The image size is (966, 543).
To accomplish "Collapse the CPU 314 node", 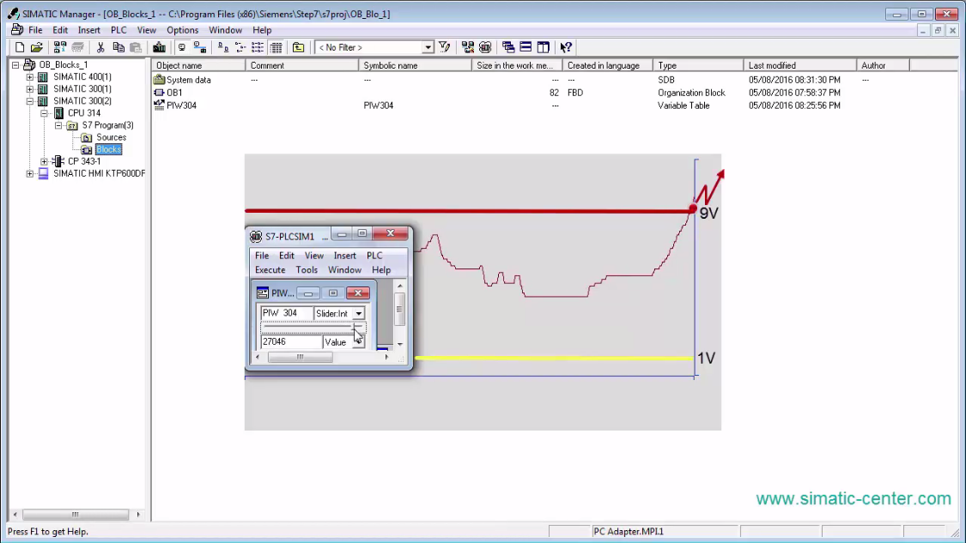I will coord(45,113).
